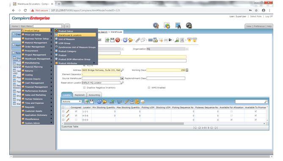Click the New Record icon in main toolbar
Image resolution: width=283 pixels, height=161 pixels.
107,40
